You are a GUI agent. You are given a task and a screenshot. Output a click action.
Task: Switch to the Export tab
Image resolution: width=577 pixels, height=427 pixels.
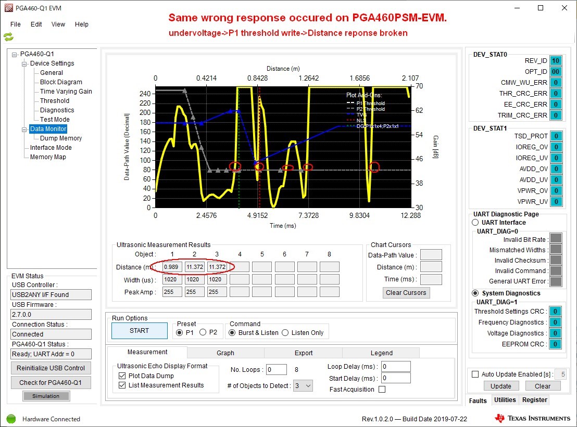[x=303, y=353]
